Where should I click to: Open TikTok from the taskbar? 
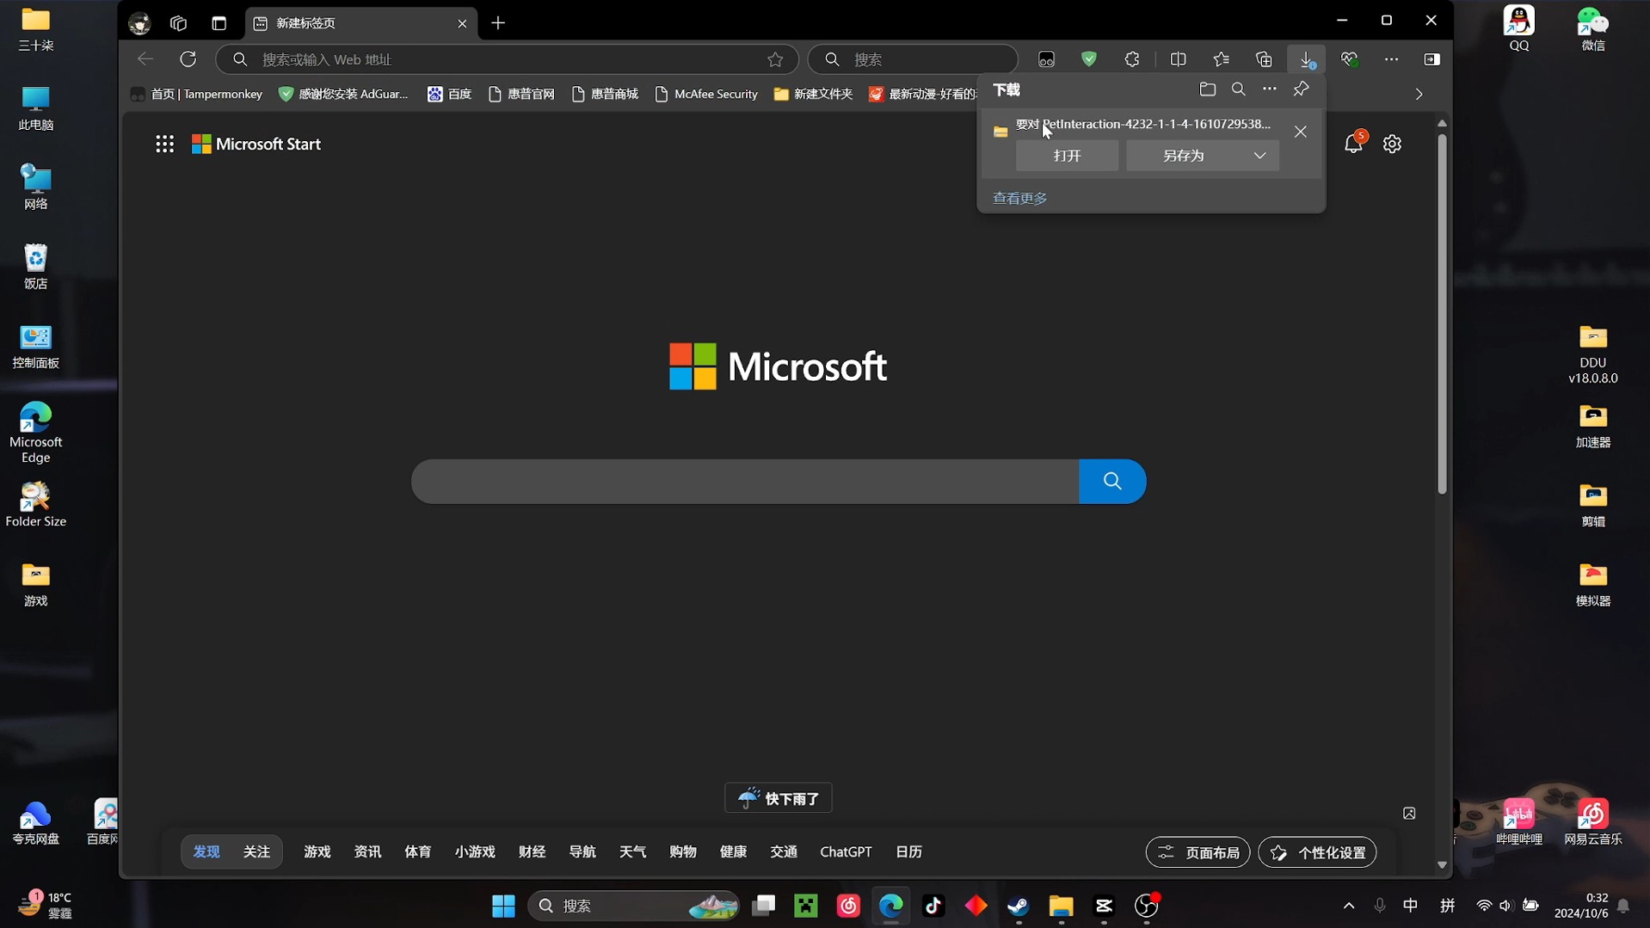coord(933,906)
